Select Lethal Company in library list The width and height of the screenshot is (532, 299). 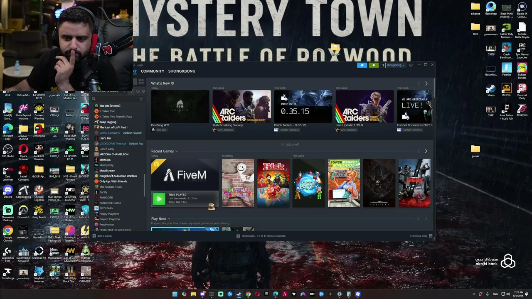(x=118, y=133)
